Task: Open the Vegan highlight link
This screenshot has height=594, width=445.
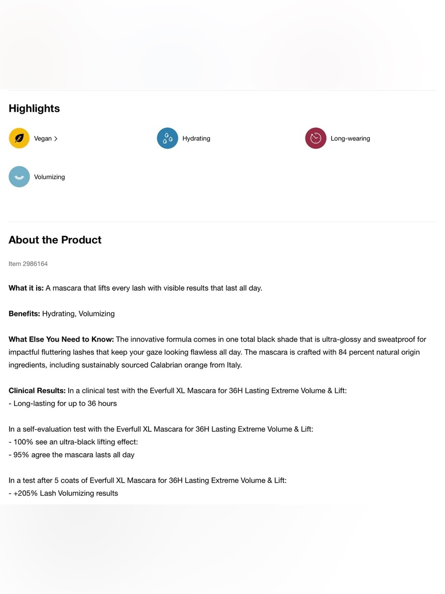Action: coord(46,139)
